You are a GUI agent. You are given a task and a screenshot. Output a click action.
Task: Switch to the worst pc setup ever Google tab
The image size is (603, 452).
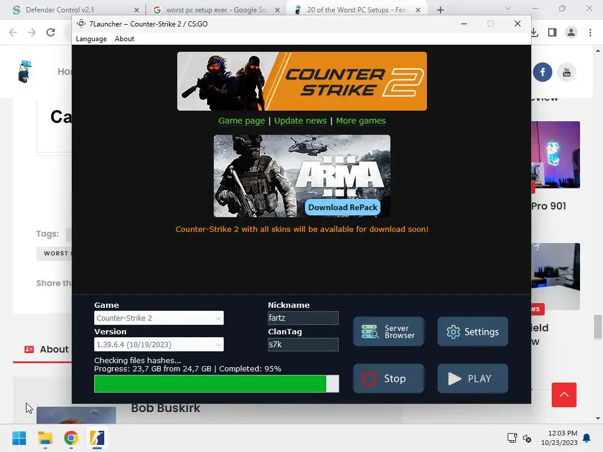[216, 10]
